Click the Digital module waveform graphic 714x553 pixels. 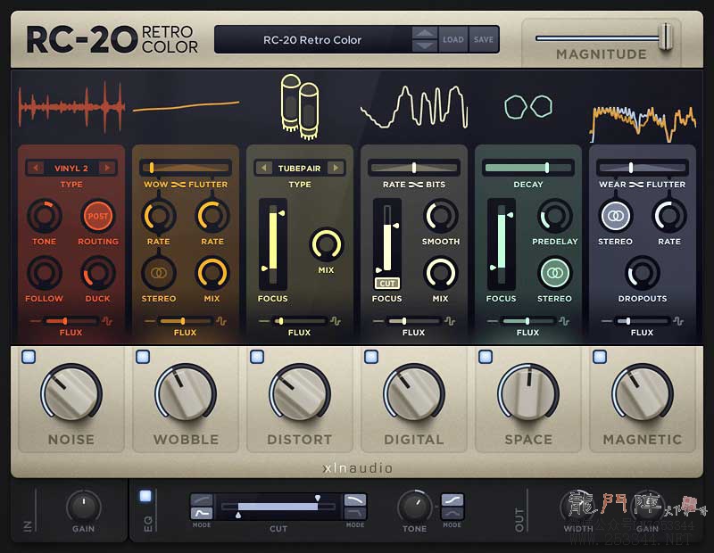(414, 107)
